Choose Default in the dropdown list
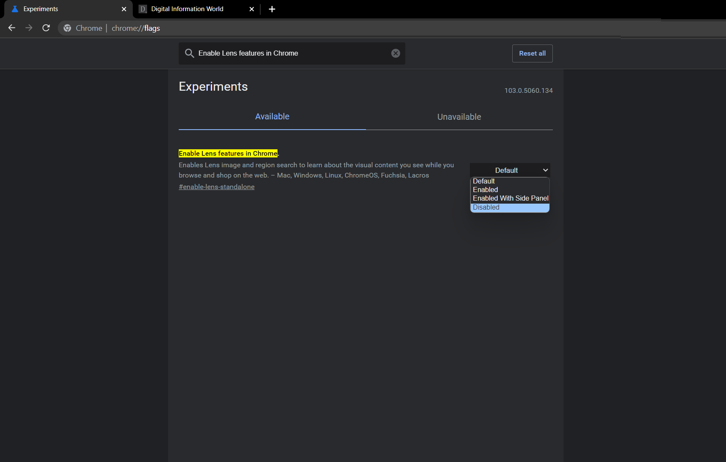Viewport: 726px width, 462px height. click(x=510, y=181)
